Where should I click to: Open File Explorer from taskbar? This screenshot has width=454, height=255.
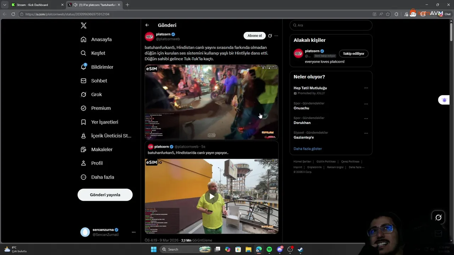click(x=248, y=249)
